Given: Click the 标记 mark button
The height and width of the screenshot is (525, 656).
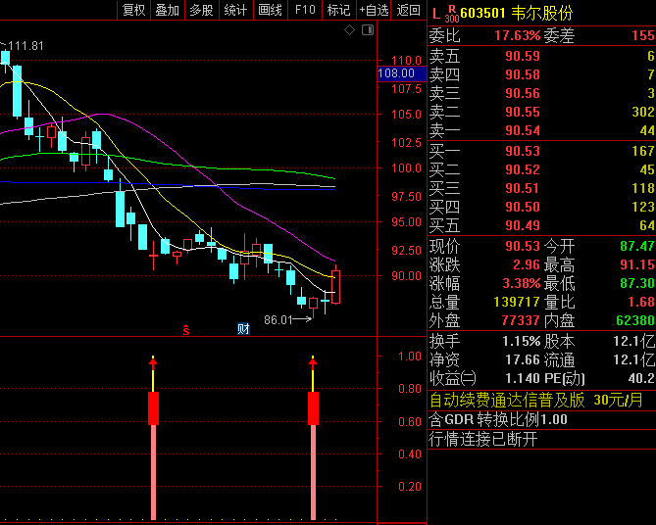Looking at the screenshot, I should coord(339,10).
